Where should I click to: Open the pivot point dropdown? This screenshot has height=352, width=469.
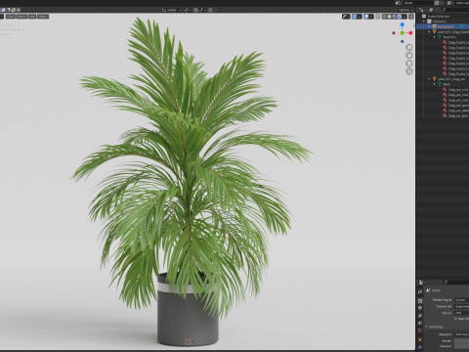pyautogui.click(x=188, y=10)
